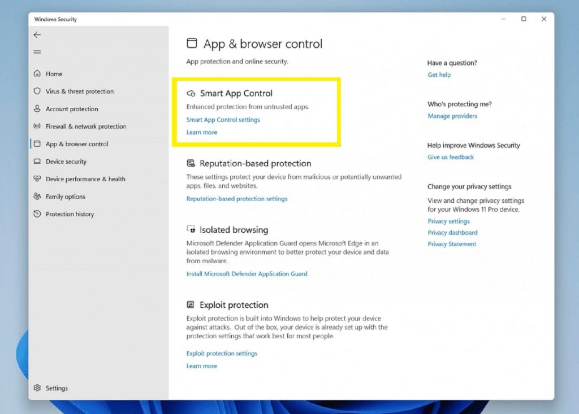Image resolution: width=579 pixels, height=414 pixels.
Task: Open Settings gear in sidebar
Action: tap(37, 388)
